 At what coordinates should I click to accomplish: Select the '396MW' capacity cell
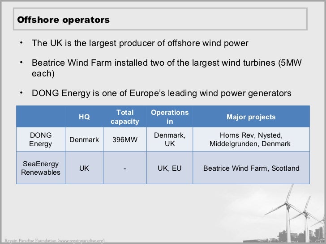(x=125, y=139)
